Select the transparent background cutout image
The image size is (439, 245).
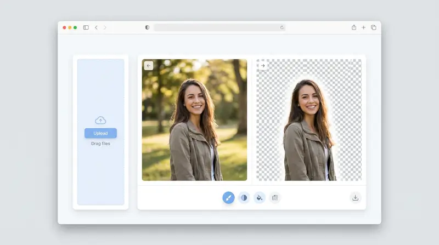[309, 119]
